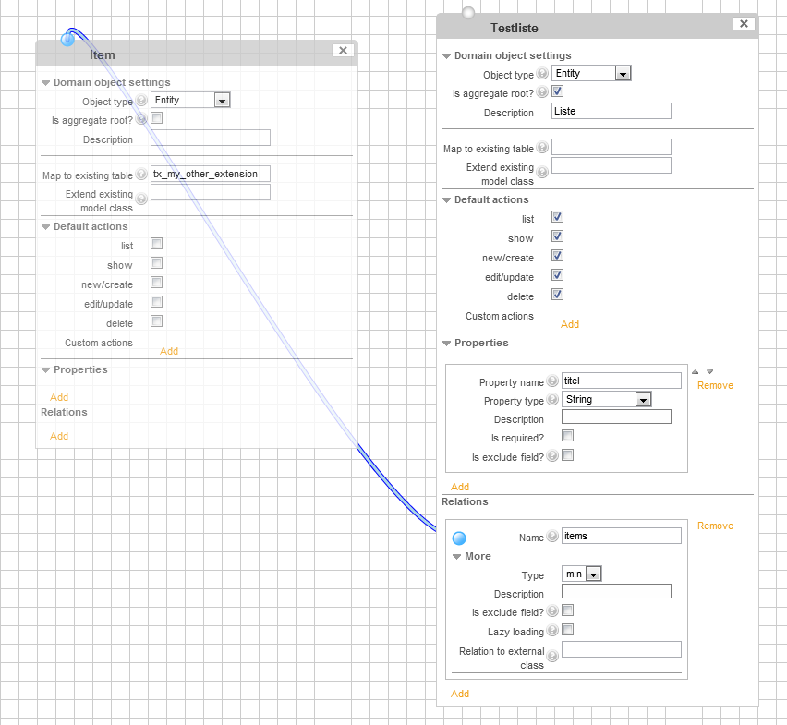Click the blue connector terminal on Item header
This screenshot has width=787, height=725.
(x=67, y=39)
